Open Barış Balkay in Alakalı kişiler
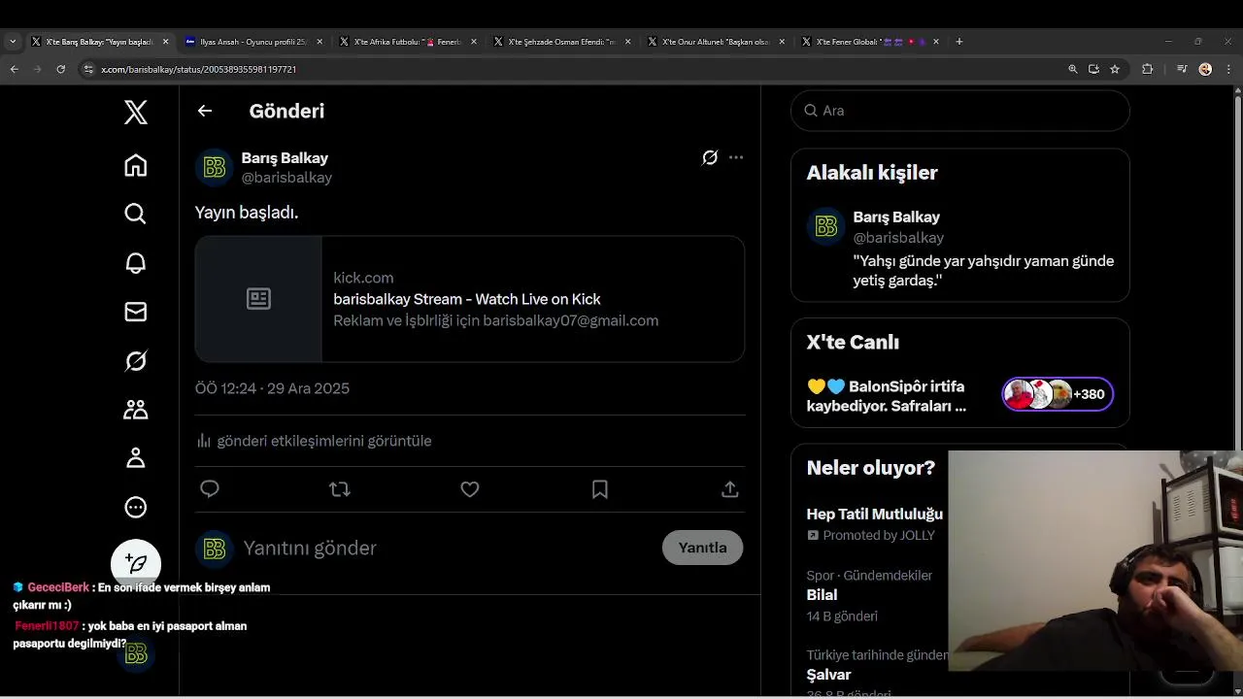1243x699 pixels. [960, 249]
